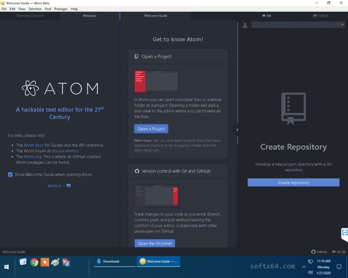Image resolution: width=348 pixels, height=278 pixels.
Task: Expand Version control with Git and GitHub section
Action: (x=178, y=171)
